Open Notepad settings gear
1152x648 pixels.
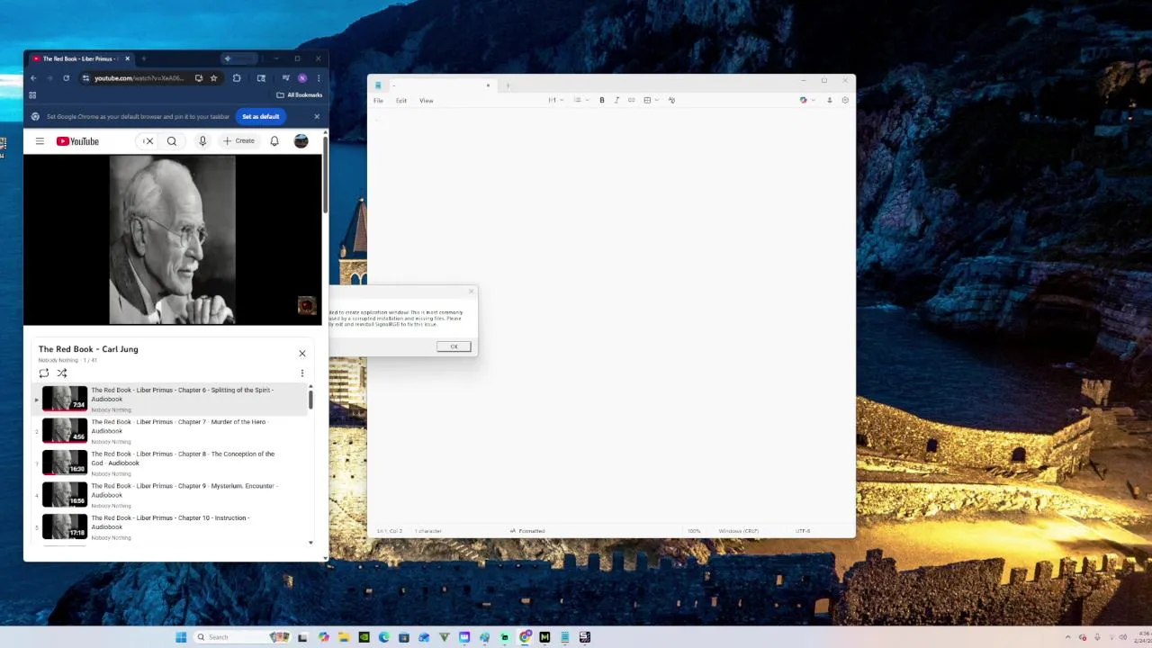coord(845,100)
